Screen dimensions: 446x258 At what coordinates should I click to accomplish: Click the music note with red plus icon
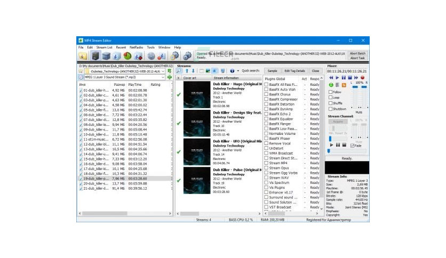139,56
